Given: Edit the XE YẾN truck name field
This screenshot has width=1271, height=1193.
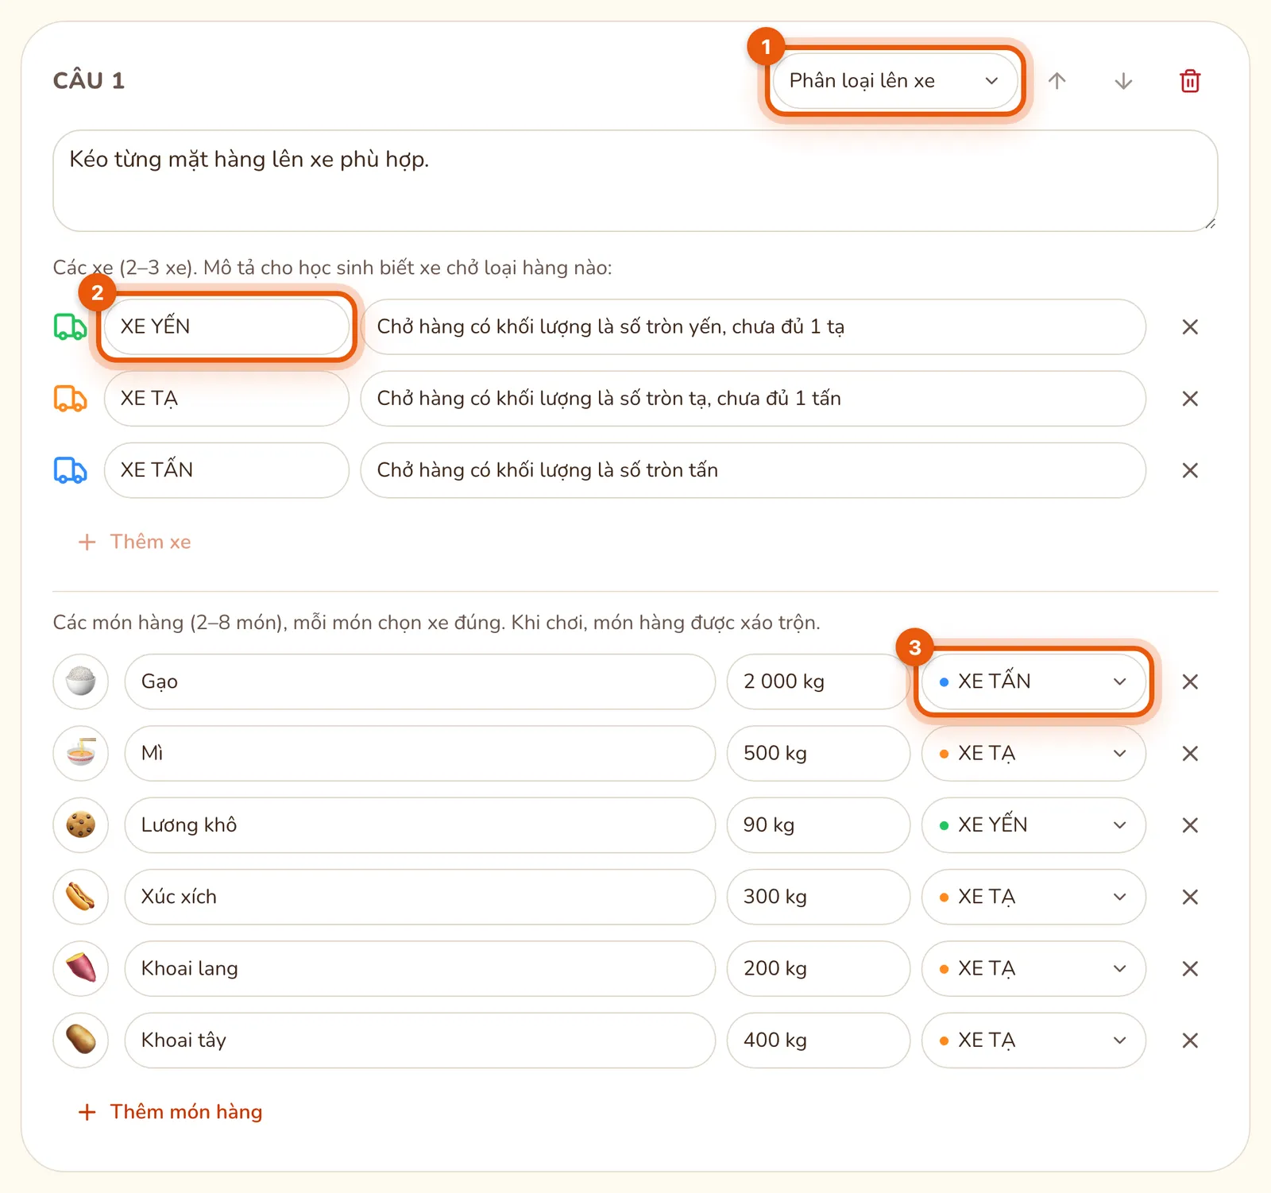Looking at the screenshot, I should (226, 327).
